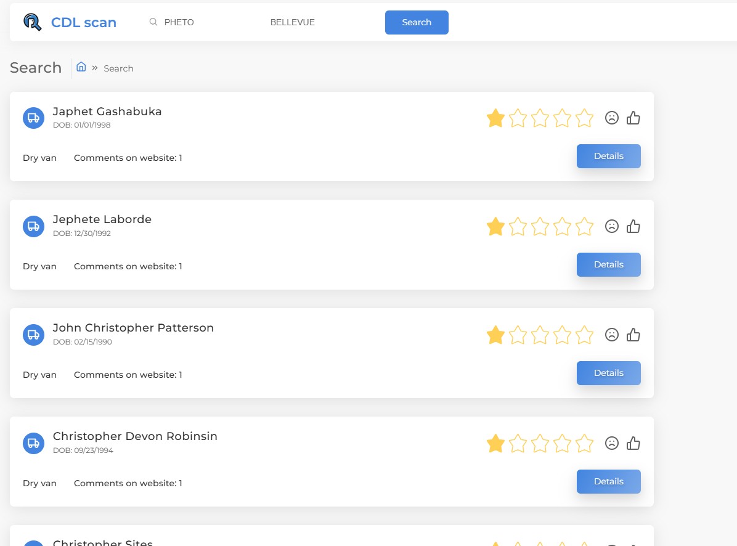Click the blue Search button
The height and width of the screenshot is (546, 737).
click(417, 23)
